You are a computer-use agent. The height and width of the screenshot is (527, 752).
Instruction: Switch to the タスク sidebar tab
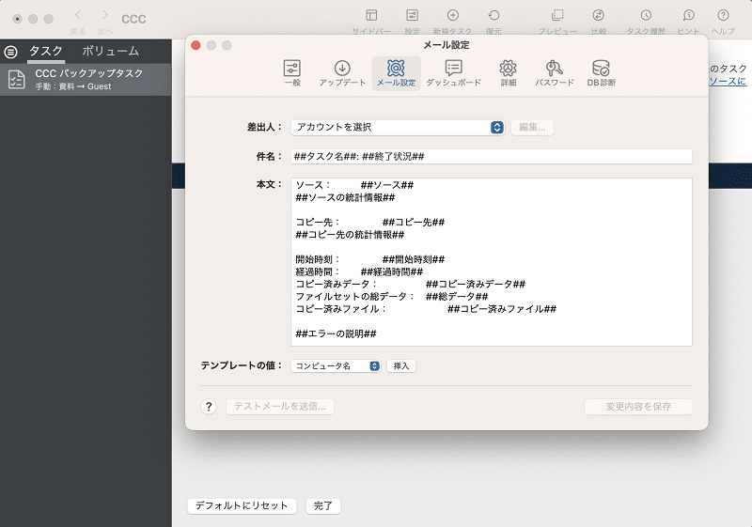[x=45, y=51]
